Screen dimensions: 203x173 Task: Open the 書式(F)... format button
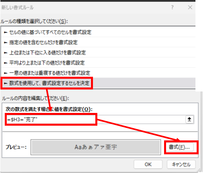coord(179,147)
